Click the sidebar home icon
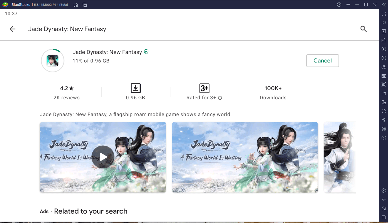 [x=384, y=208]
